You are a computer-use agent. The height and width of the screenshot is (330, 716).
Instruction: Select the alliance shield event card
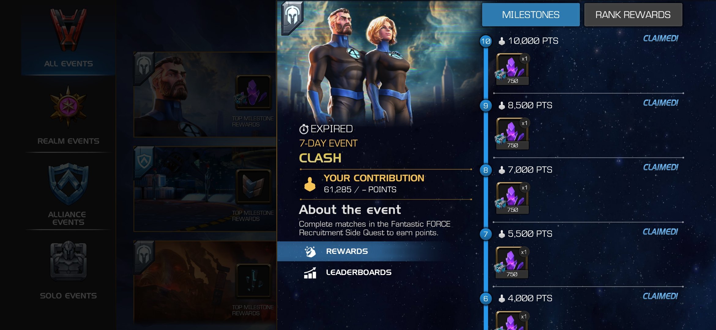click(205, 189)
